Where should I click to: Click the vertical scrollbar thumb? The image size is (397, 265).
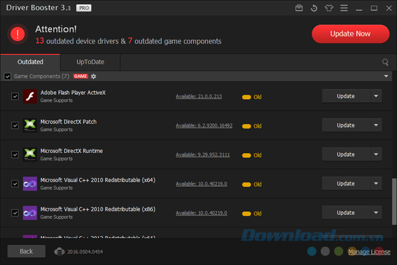pos(394,201)
